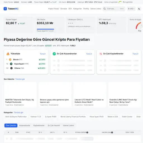Click the fire icon beside Yükselişte
This screenshot has width=143, height=143.
point(8,54)
